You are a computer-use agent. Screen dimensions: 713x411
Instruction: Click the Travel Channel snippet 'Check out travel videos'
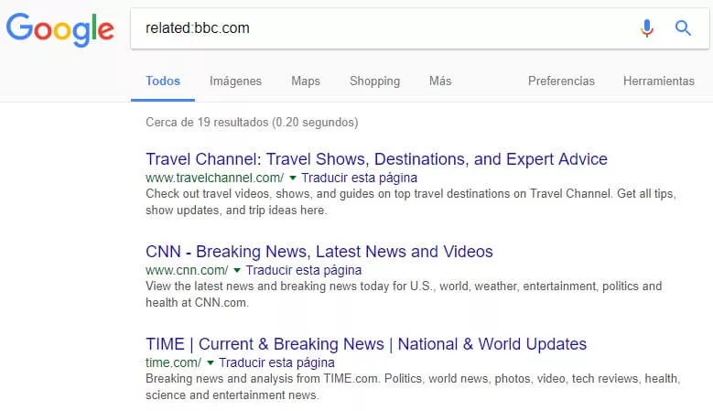(411, 202)
